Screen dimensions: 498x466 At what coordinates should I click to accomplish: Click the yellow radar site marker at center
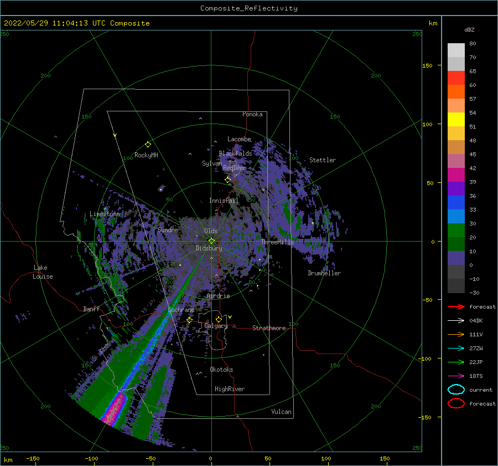pyautogui.click(x=211, y=241)
